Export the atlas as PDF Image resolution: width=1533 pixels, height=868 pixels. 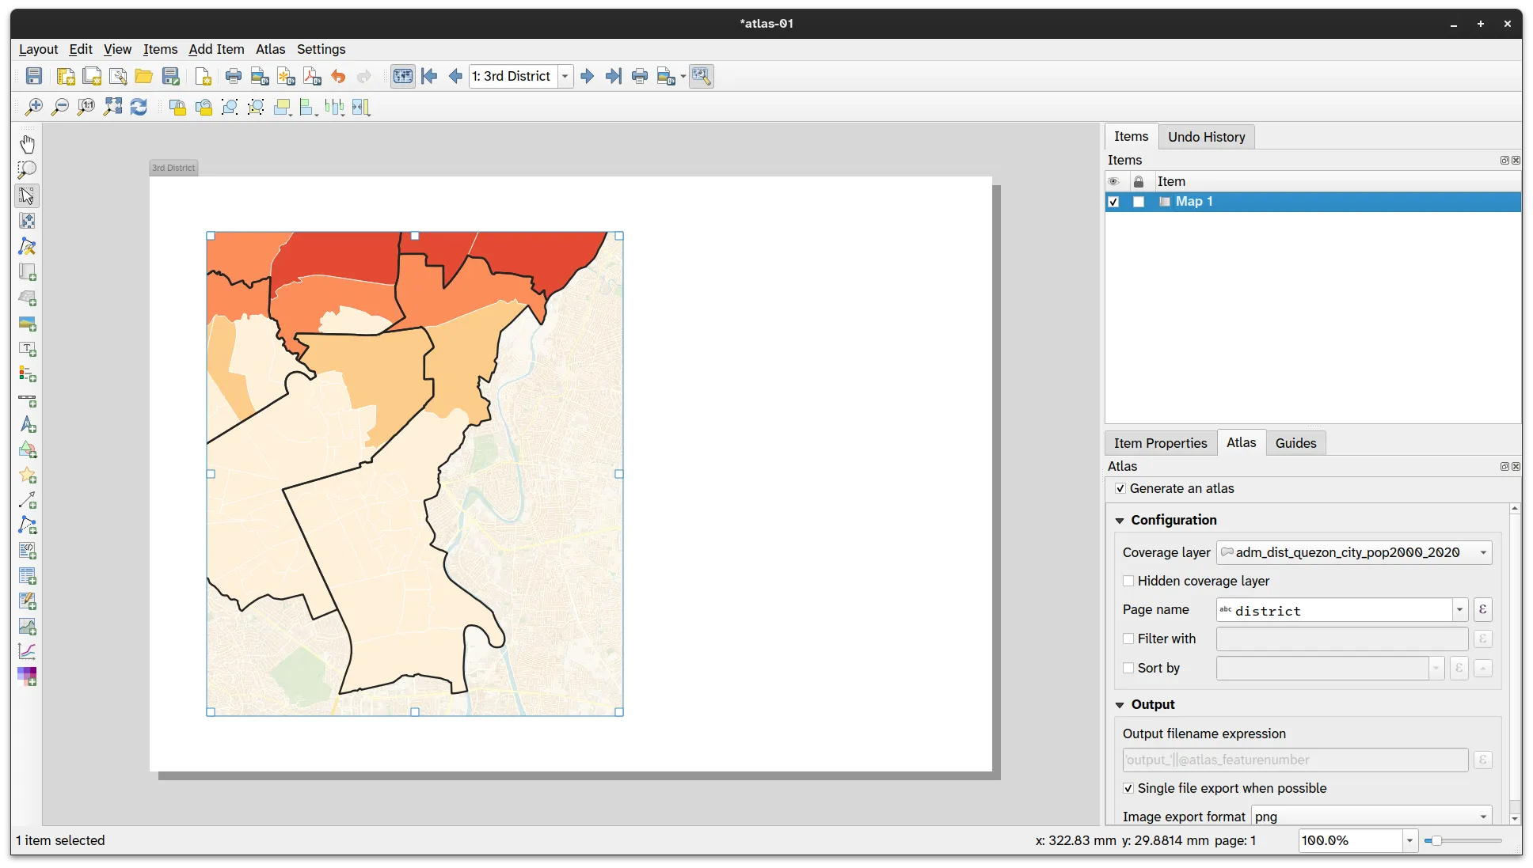click(x=311, y=76)
